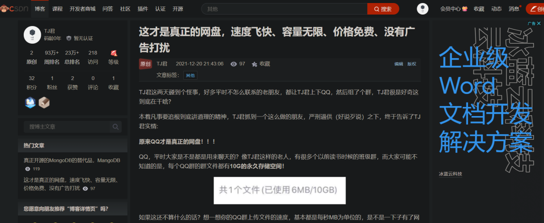Screen dimensions: 544x223
Task: Click the 版权 link
Action: pos(412,64)
